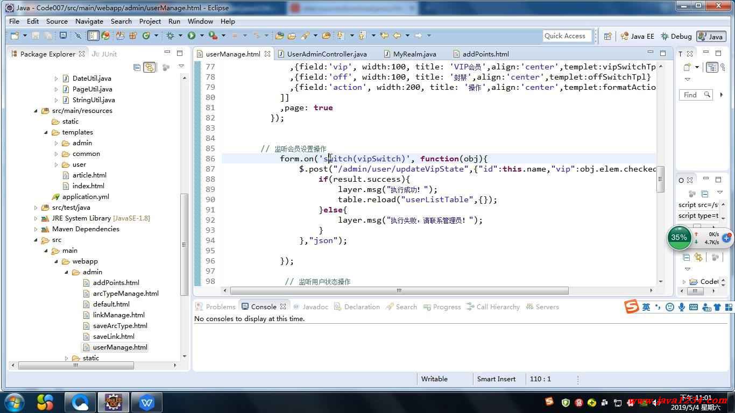This screenshot has height=413, width=735.
Task: Switch to the Java EE perspective
Action: (x=638, y=36)
